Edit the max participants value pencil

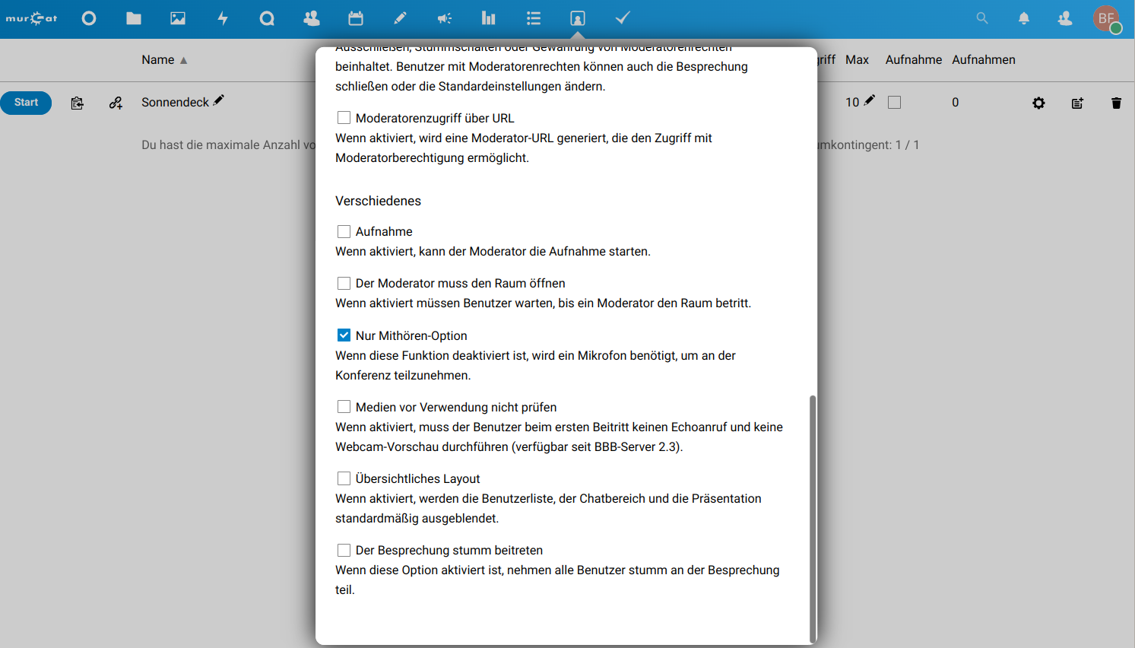point(870,100)
